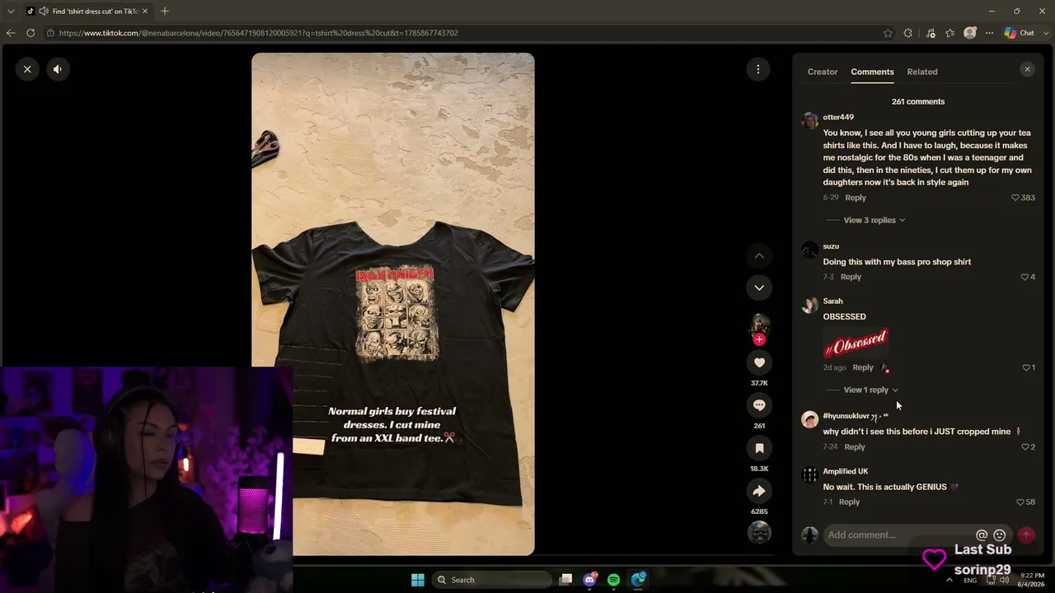Insert an @ mention in comment
Image resolution: width=1055 pixels, height=593 pixels.
click(982, 535)
